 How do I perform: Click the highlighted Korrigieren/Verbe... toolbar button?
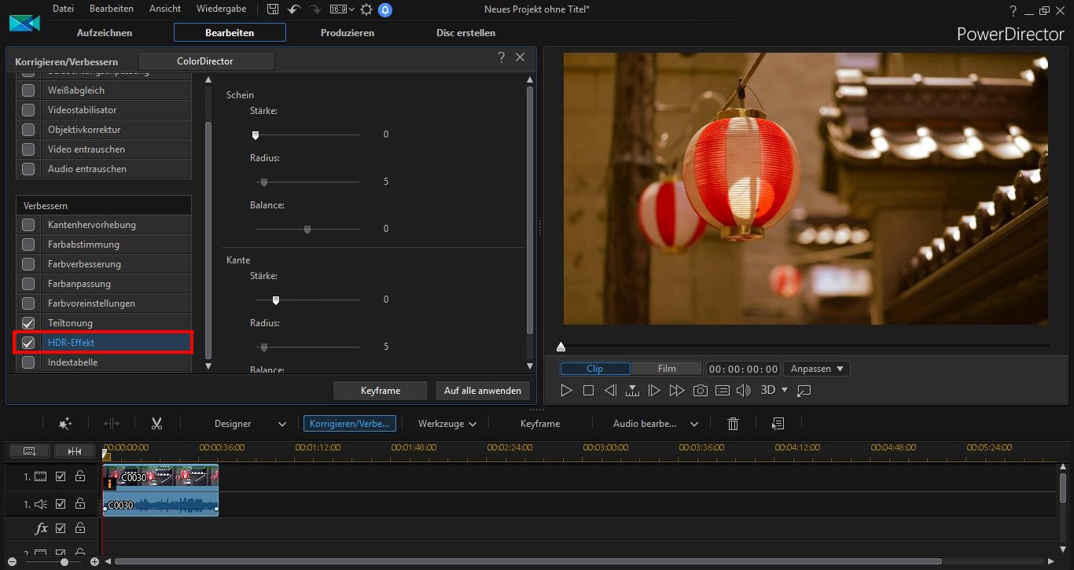350,424
